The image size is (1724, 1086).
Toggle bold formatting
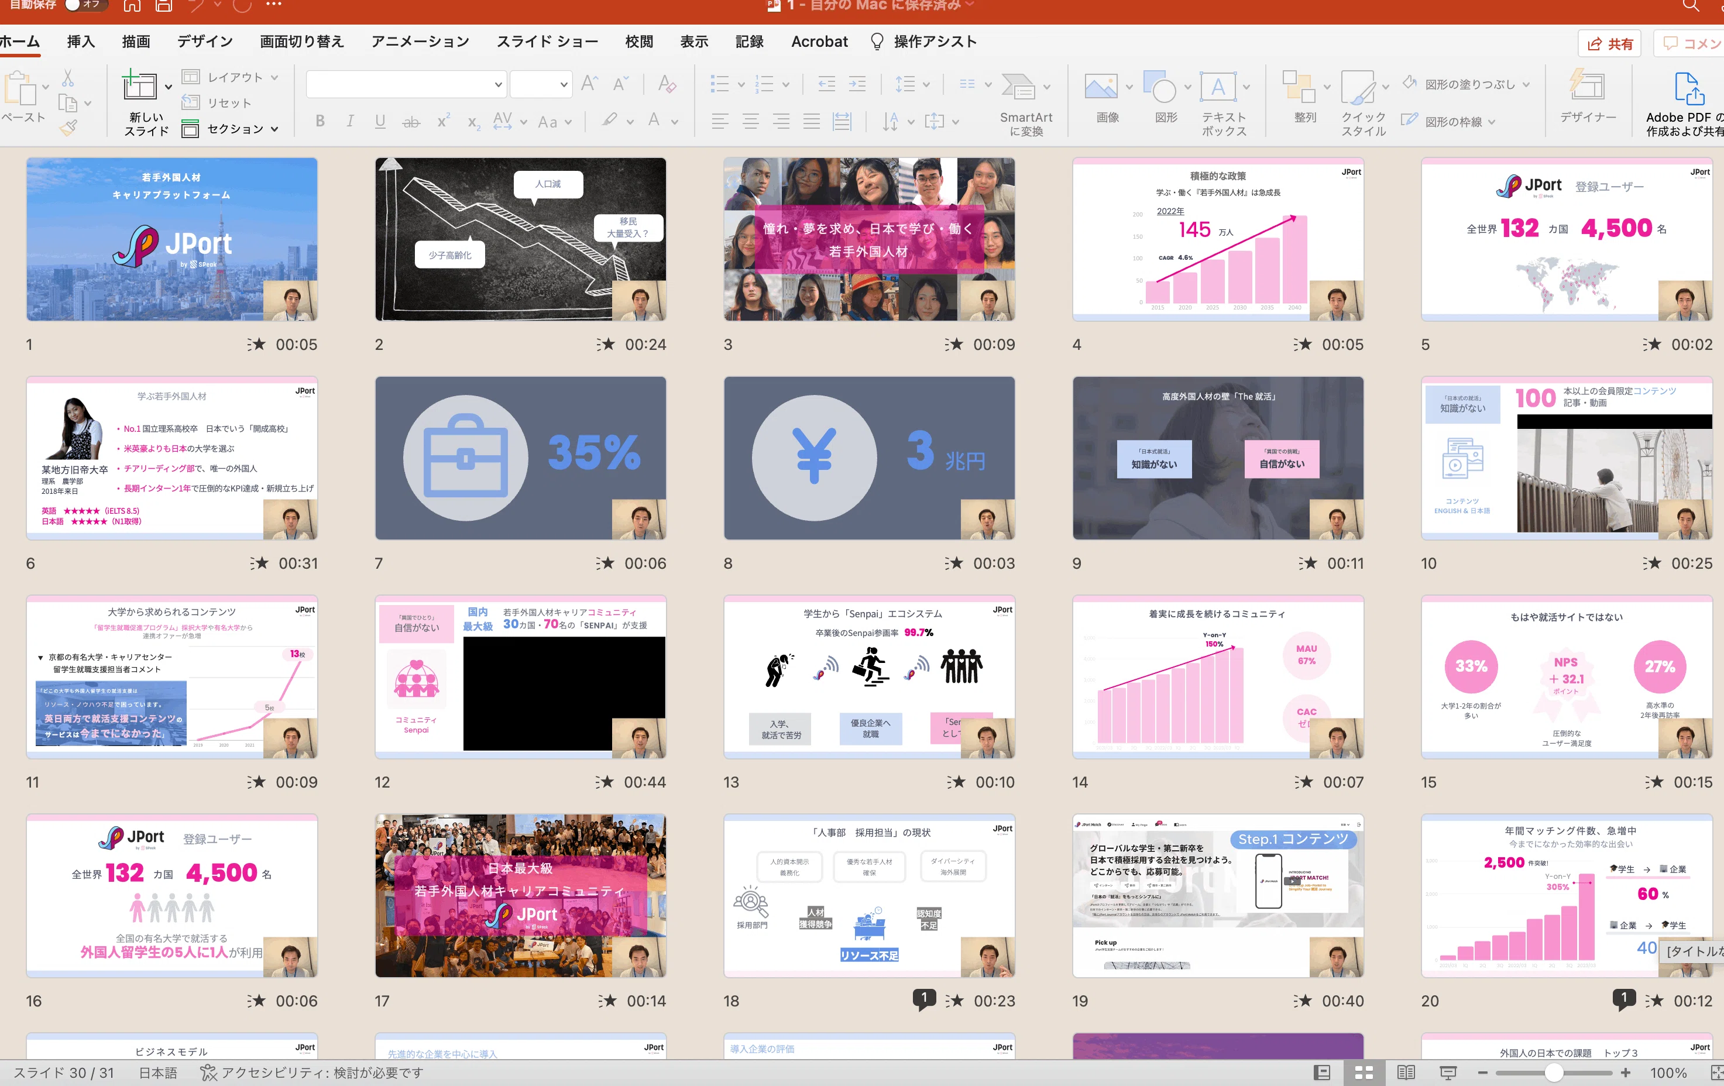320,121
